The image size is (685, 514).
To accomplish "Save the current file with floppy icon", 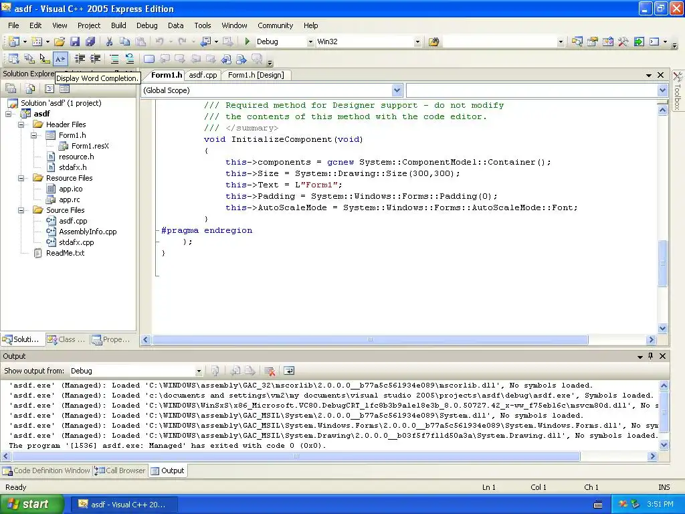I will (x=75, y=41).
